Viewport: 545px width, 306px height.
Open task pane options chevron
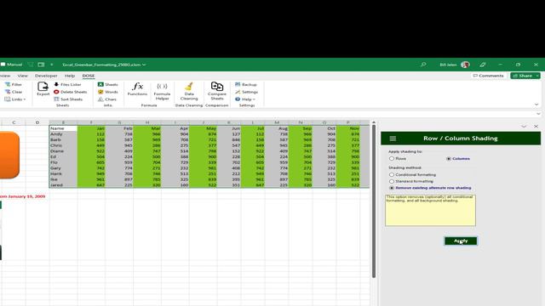click(524, 127)
